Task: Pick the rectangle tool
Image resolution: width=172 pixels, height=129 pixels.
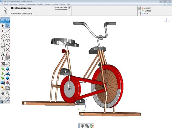Action: click(x=3, y=45)
